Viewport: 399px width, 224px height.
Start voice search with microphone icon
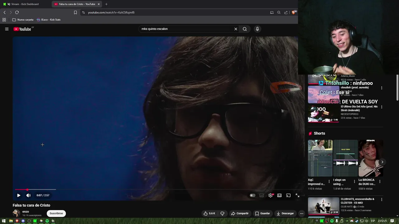point(257,29)
